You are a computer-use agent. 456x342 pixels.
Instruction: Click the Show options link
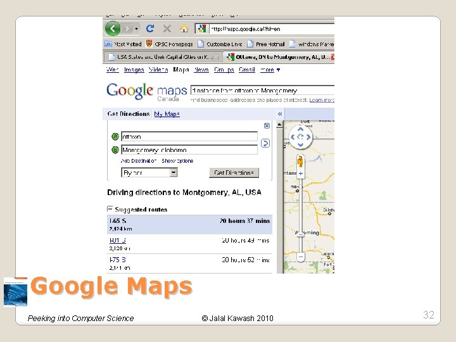click(x=177, y=161)
